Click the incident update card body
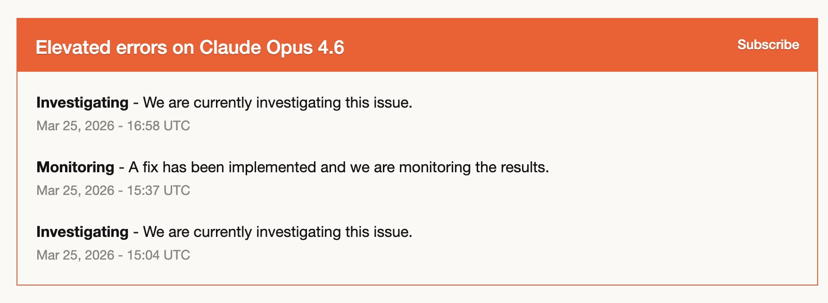Viewport: 828px width, 303px height. click(414, 179)
